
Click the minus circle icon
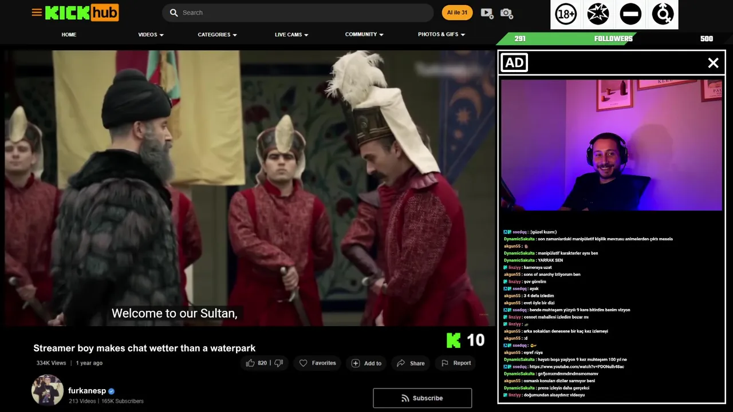(x=630, y=14)
